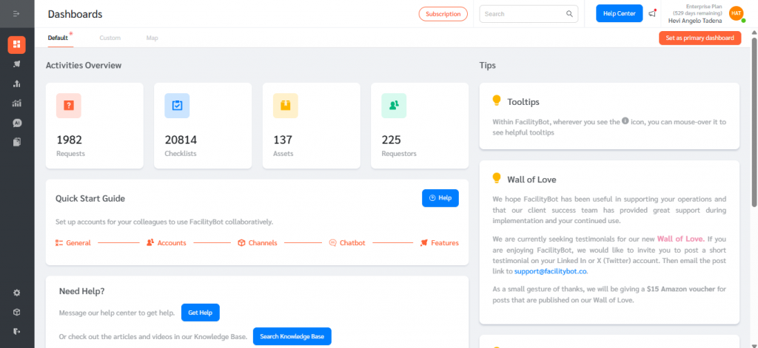Click the logout icon at sidebar bottom
This screenshot has width=758, height=348.
(x=16, y=331)
